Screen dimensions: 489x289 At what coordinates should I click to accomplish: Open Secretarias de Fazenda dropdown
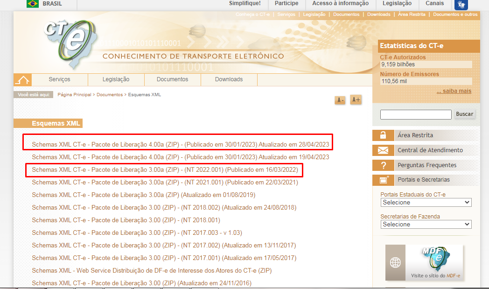(426, 225)
